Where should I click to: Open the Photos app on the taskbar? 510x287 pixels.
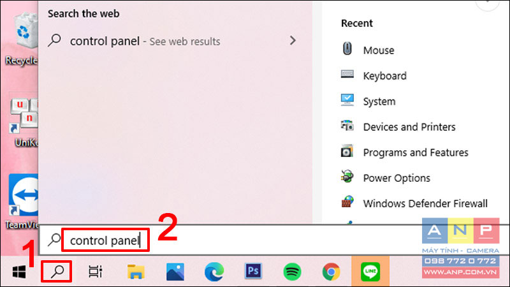click(175, 272)
